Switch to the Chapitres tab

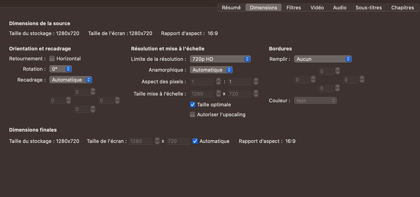point(402,8)
